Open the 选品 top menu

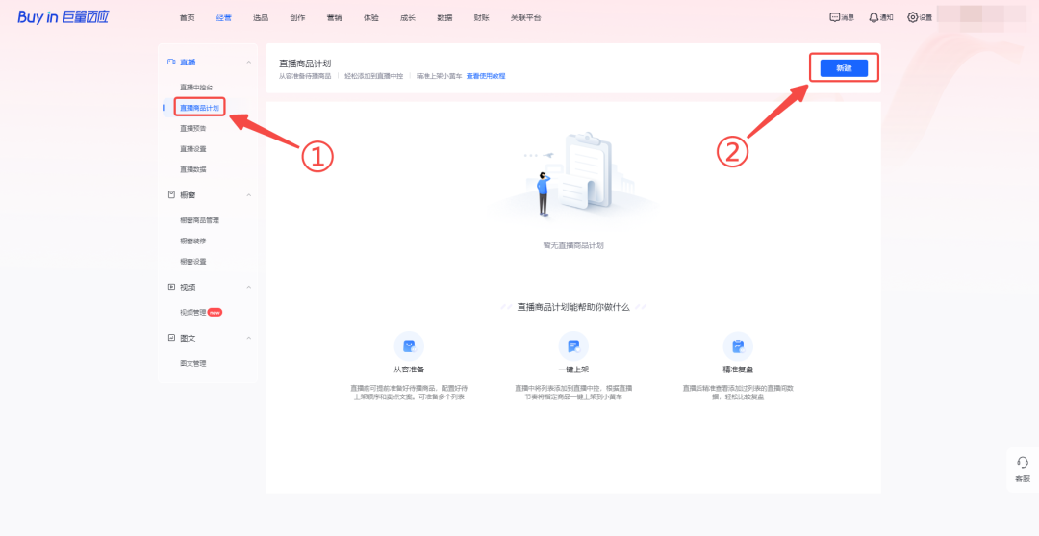coord(261,18)
